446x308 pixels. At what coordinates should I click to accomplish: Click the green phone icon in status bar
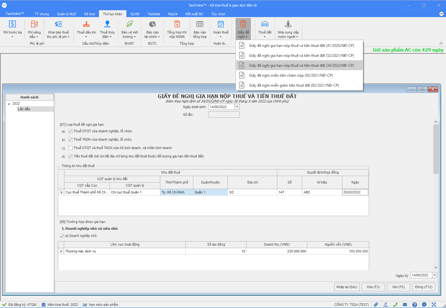pos(395,305)
